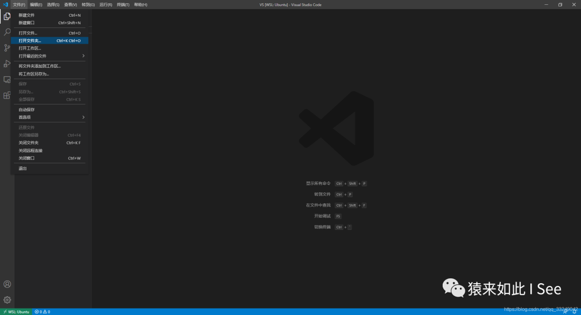Open the 终端(T) menu

[x=123, y=5]
